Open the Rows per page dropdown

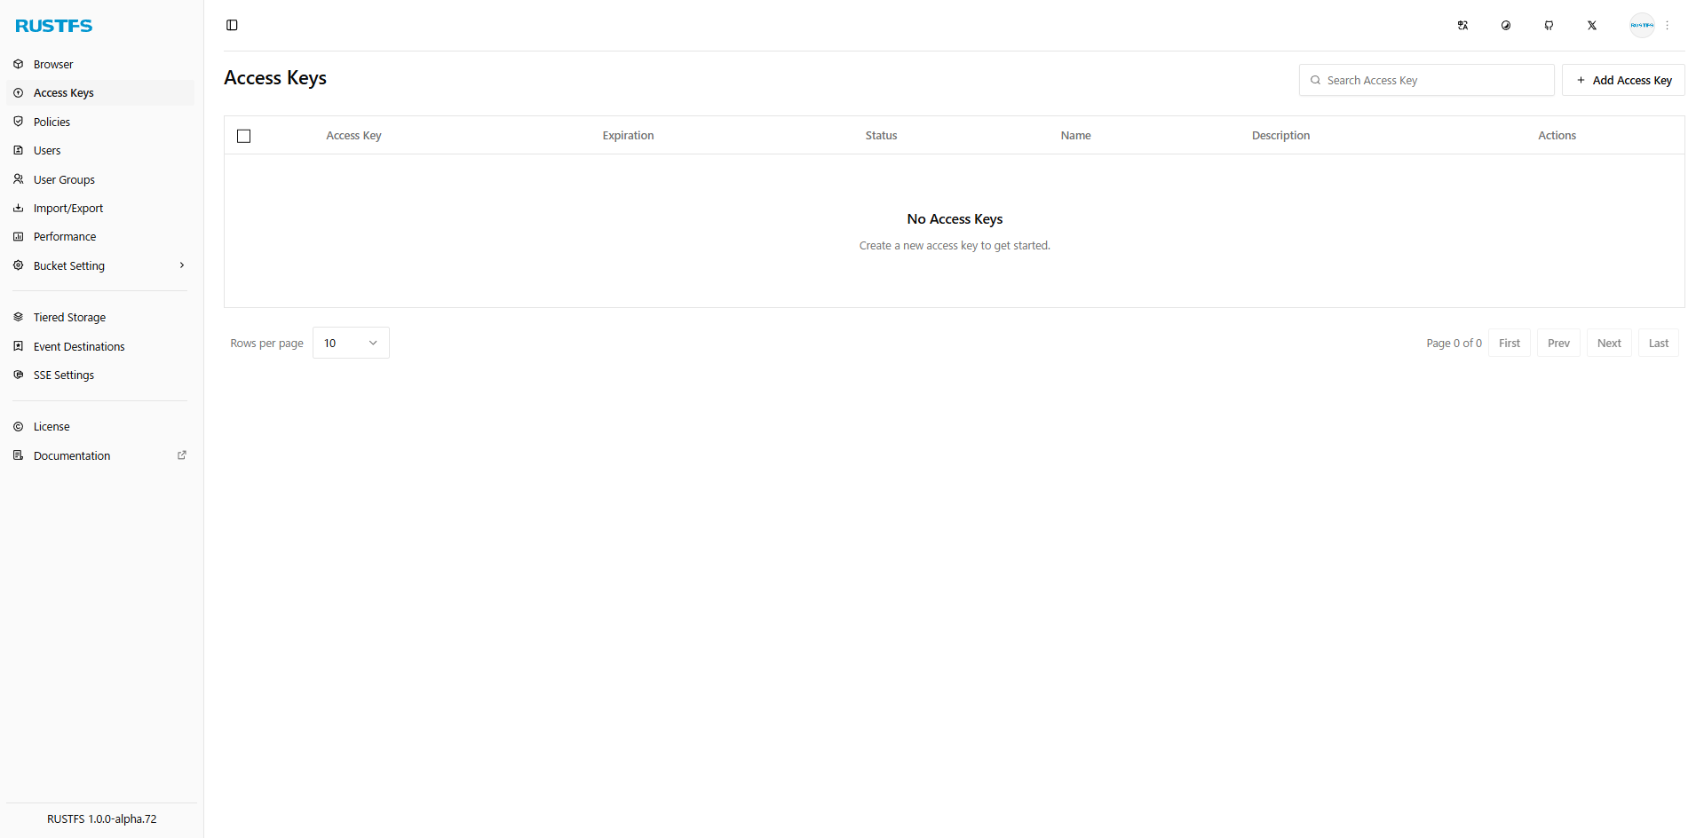(351, 343)
